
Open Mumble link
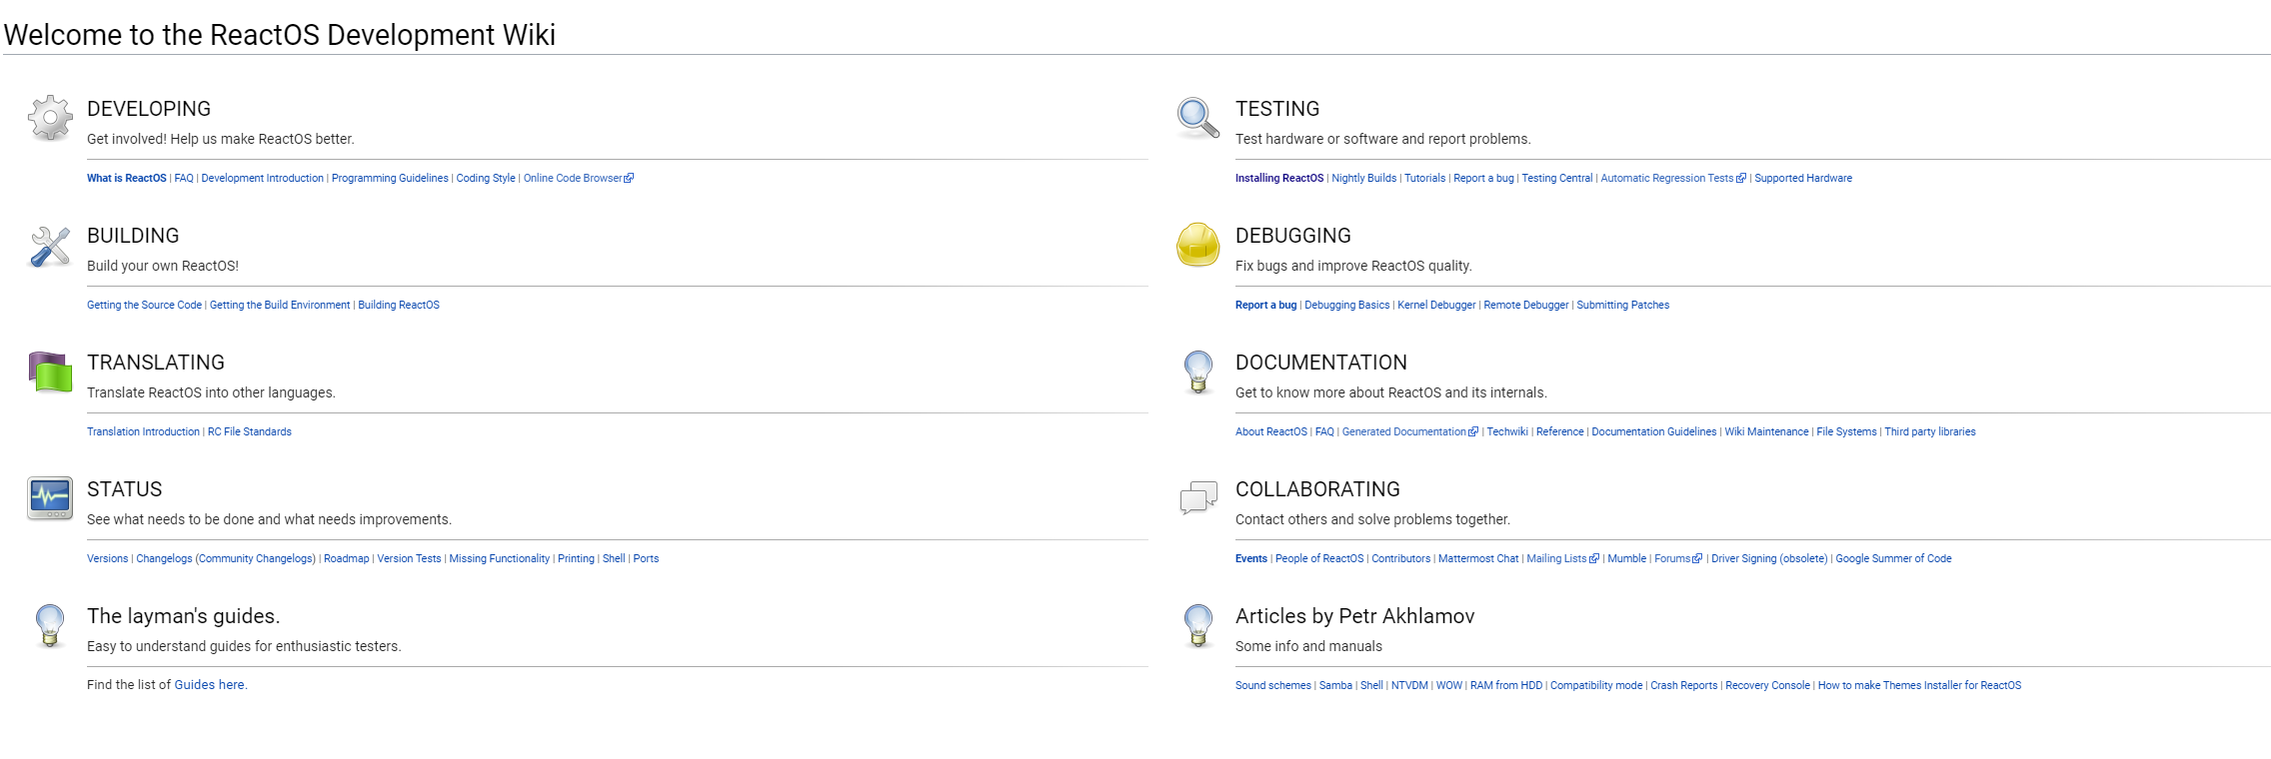click(1627, 558)
